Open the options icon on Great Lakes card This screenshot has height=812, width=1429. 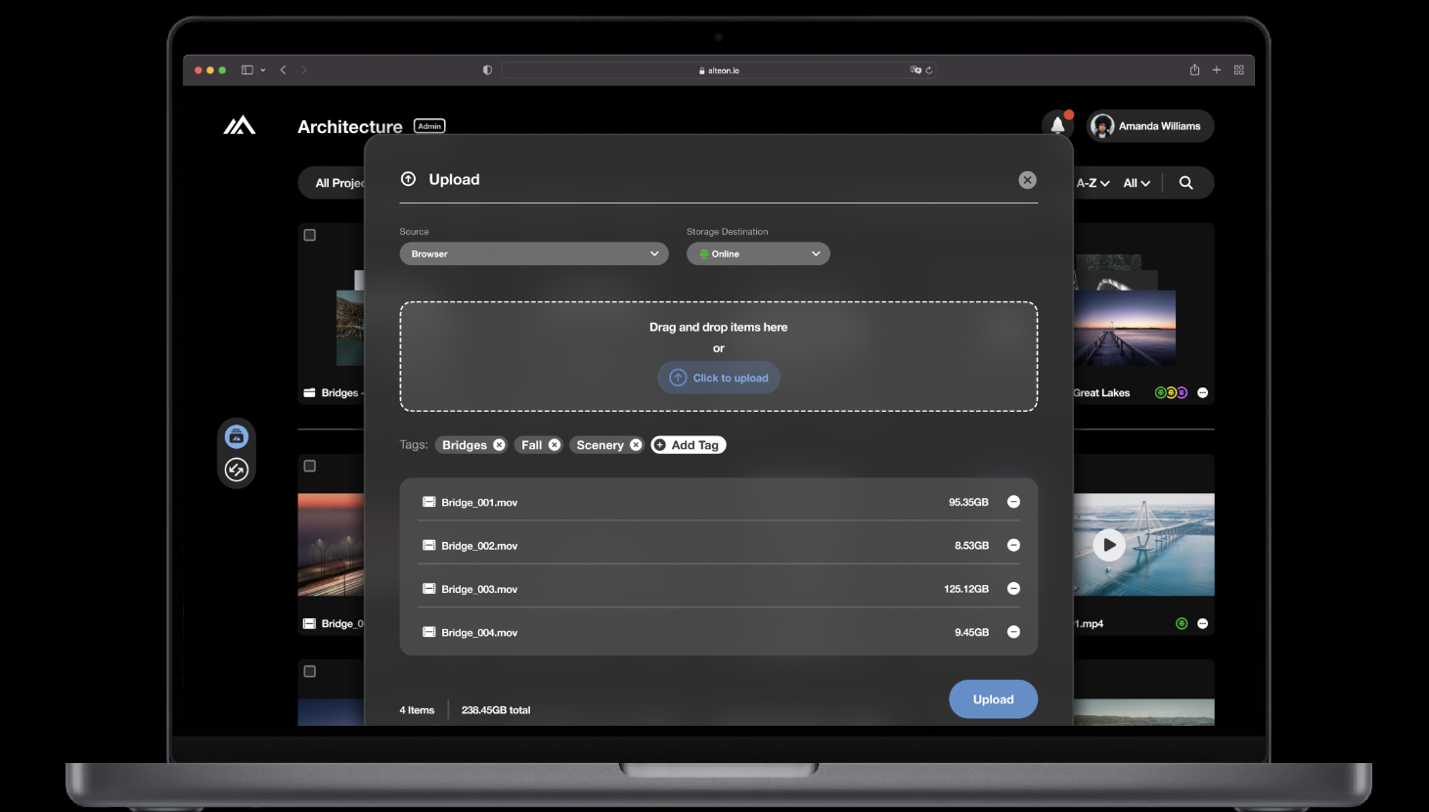click(1203, 392)
